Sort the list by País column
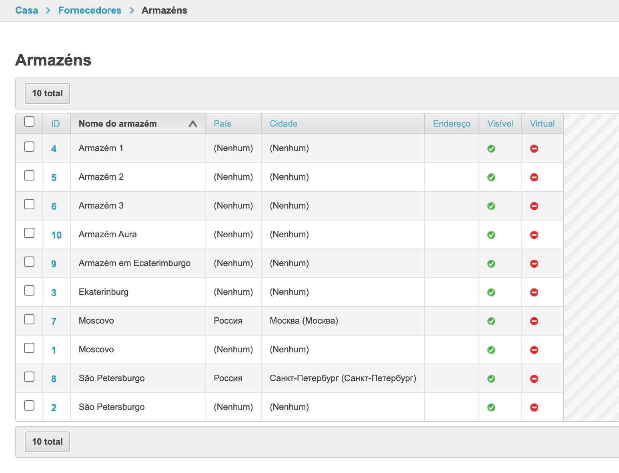 coord(222,124)
